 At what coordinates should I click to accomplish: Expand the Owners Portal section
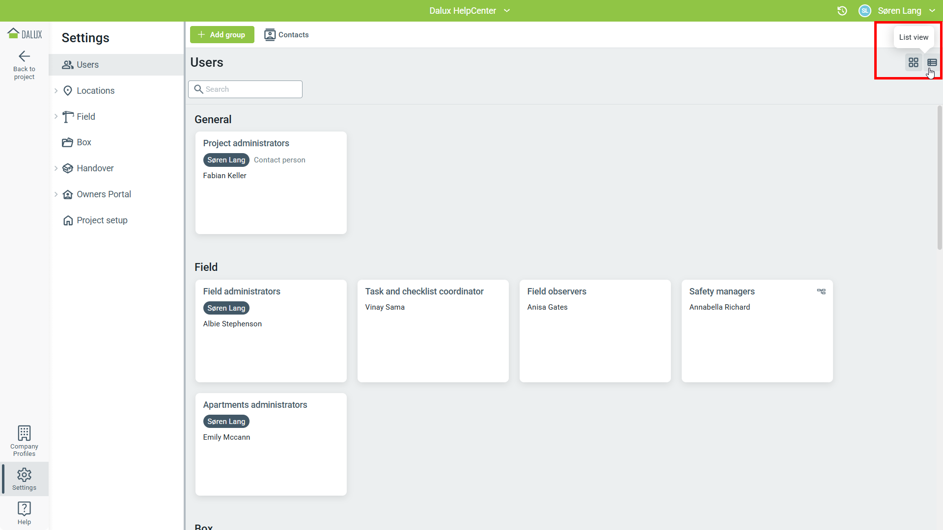[56, 194]
